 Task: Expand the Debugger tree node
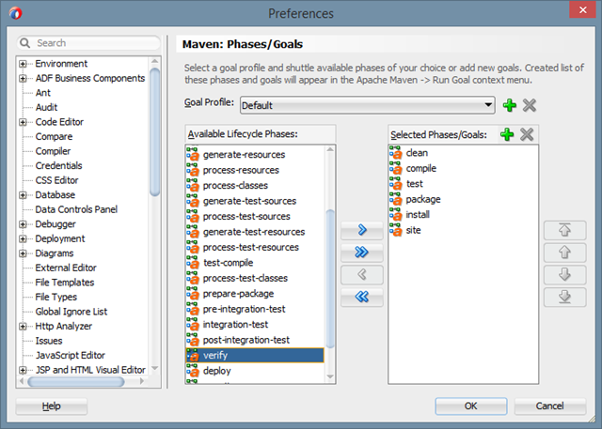[24, 224]
